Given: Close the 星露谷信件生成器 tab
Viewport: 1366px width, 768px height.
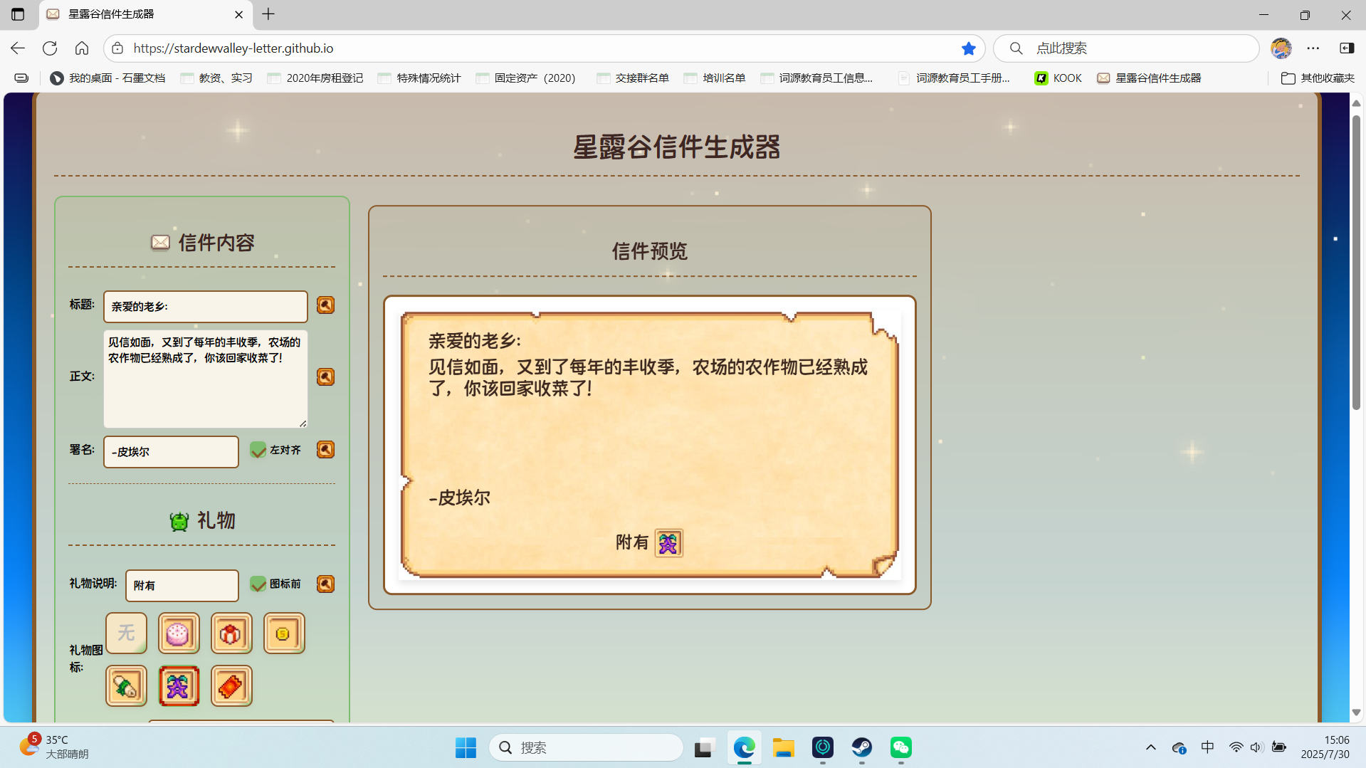Looking at the screenshot, I should [x=238, y=14].
